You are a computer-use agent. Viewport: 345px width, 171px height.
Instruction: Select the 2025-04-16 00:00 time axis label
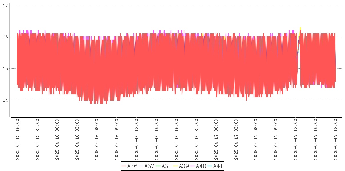[x=57, y=140]
